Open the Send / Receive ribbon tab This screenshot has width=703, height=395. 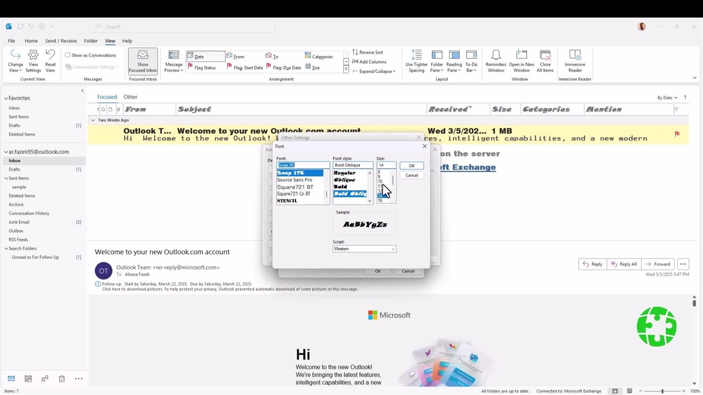(x=61, y=41)
